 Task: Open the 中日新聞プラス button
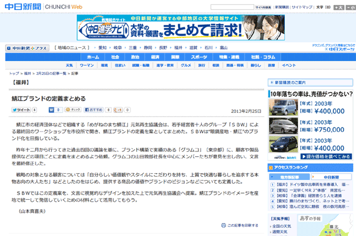[x=27, y=48]
